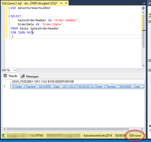Click AdventureWorks2014 in the status bar

98,136
